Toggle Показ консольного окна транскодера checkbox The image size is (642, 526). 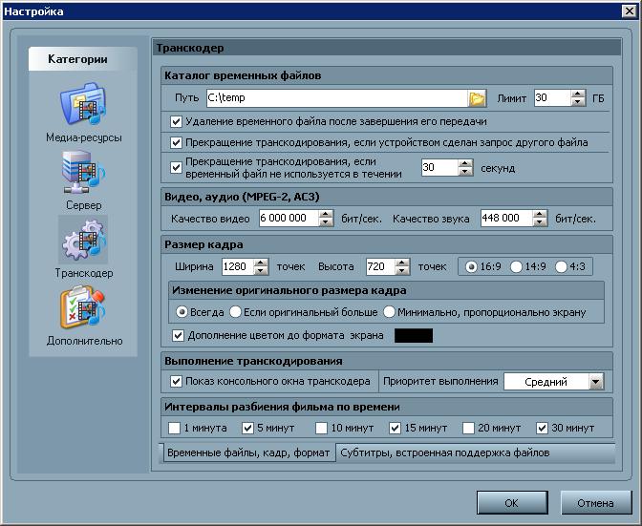[176, 382]
